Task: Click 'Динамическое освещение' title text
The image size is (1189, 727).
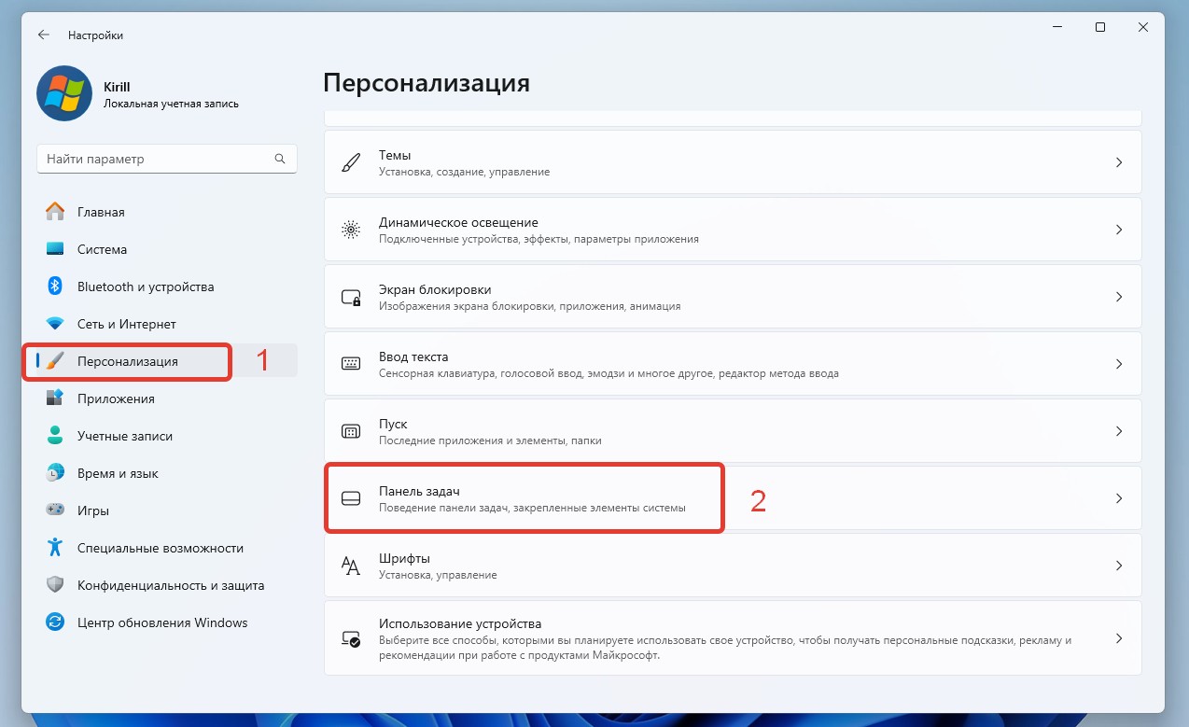Action: [458, 222]
